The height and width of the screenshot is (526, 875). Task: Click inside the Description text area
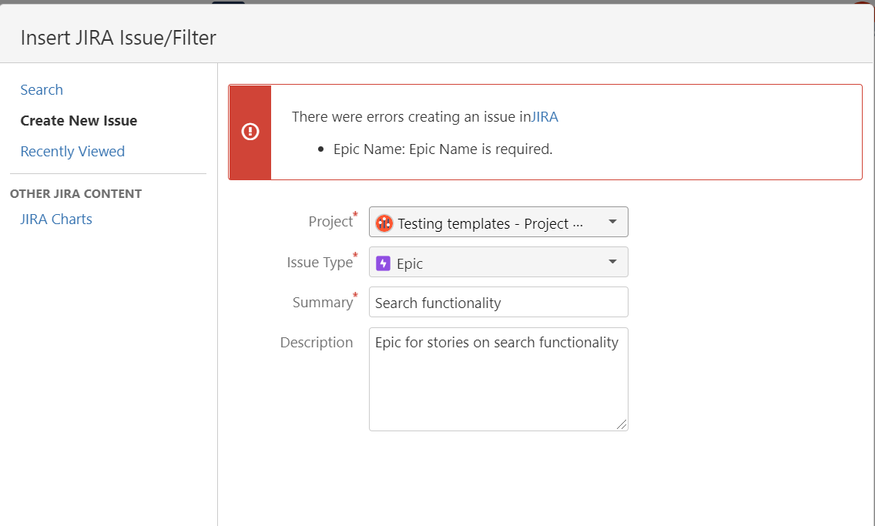[498, 380]
